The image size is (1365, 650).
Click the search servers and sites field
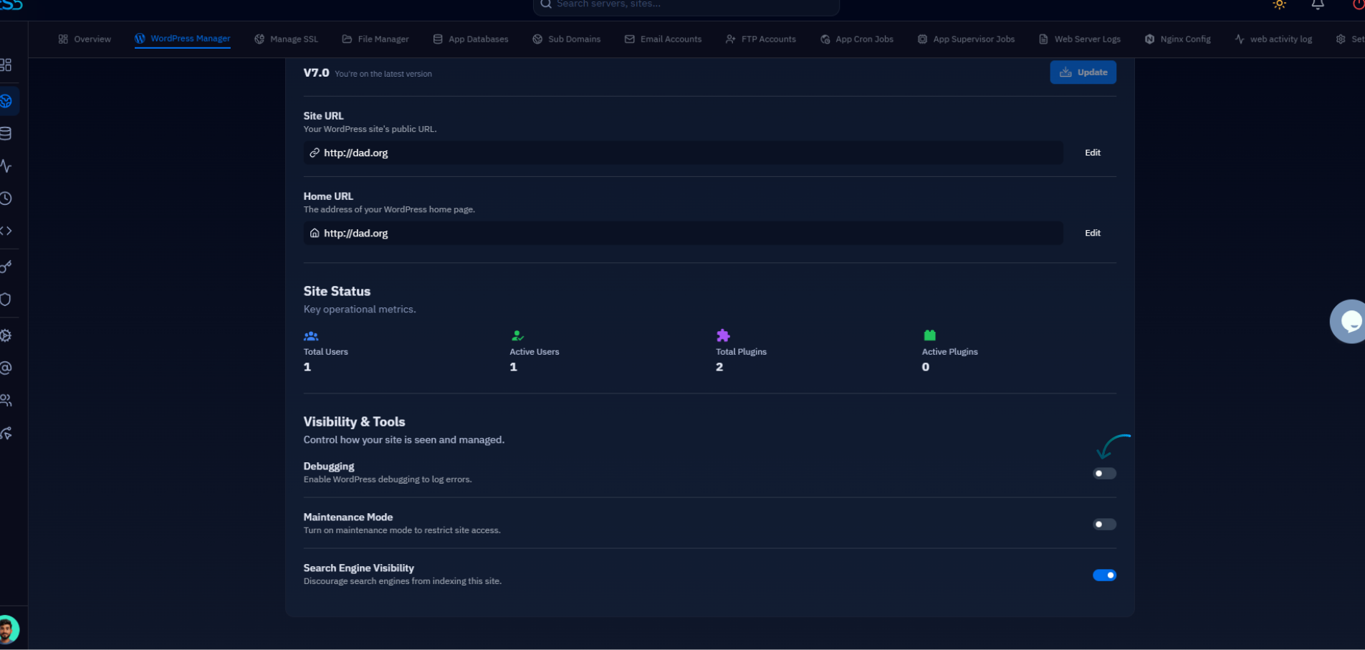tap(686, 6)
